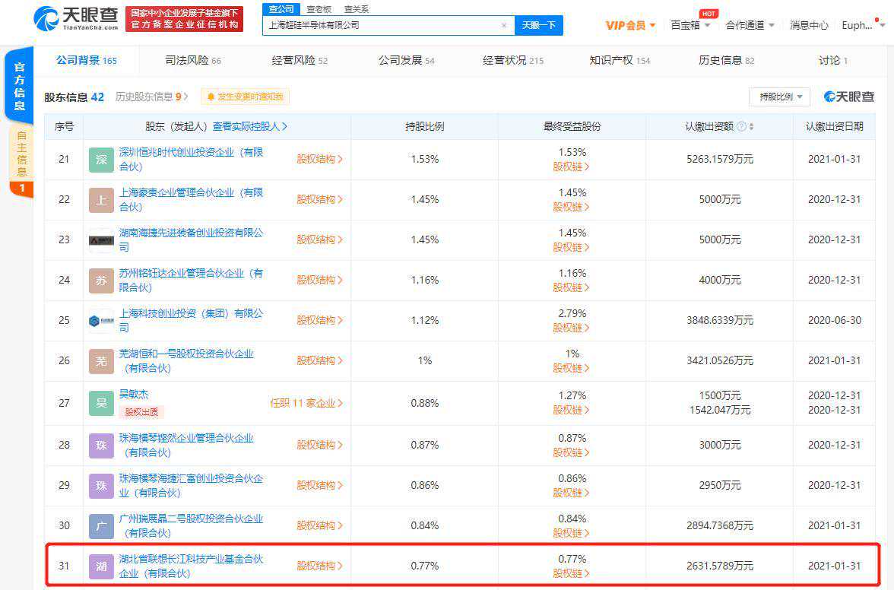Expand the 百宝箱 dropdown menu
The width and height of the screenshot is (894, 590).
pos(690,25)
